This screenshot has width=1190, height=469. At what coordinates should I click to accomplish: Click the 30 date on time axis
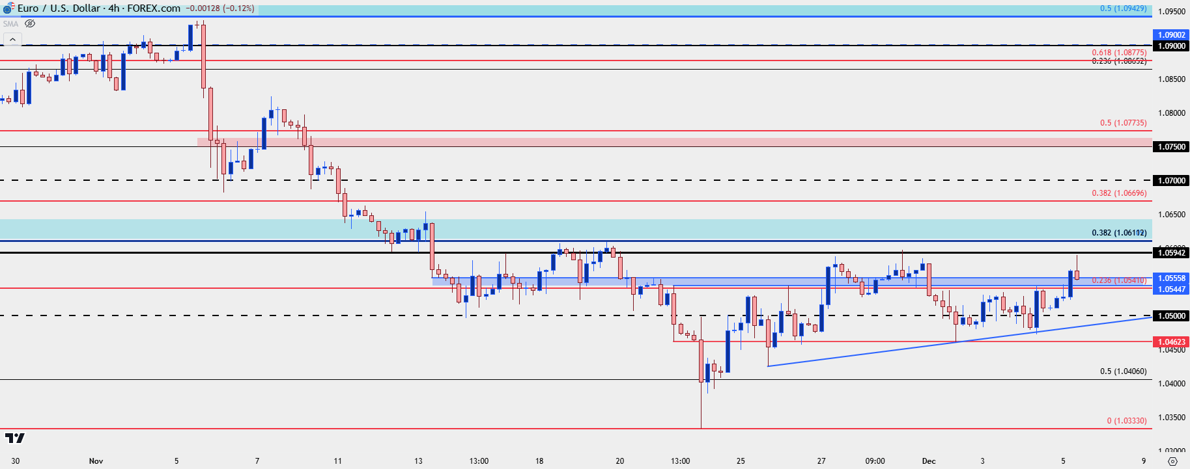[16, 461]
